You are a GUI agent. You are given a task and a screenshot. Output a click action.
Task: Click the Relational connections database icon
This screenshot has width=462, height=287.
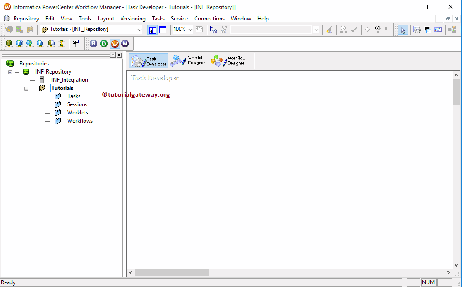[x=9, y=44]
